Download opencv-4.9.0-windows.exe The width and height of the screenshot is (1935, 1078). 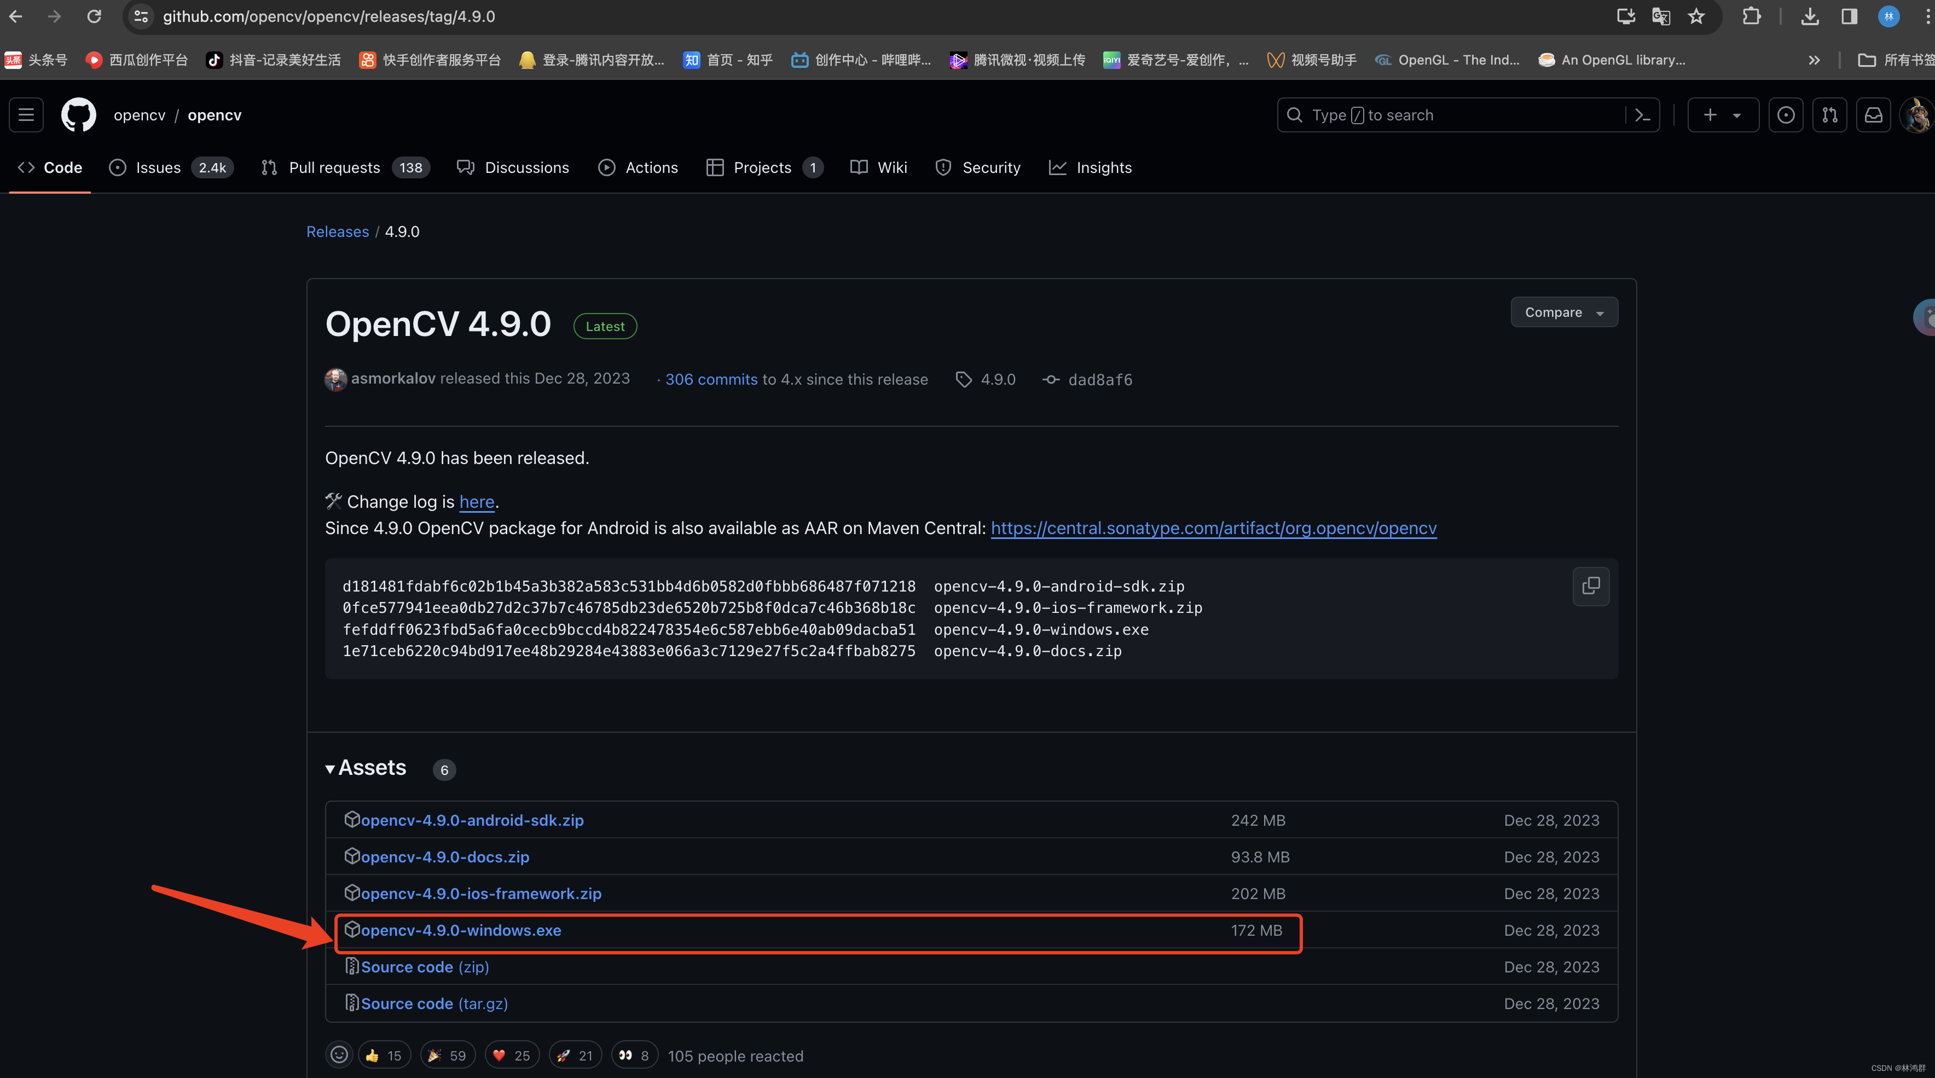coord(460,930)
